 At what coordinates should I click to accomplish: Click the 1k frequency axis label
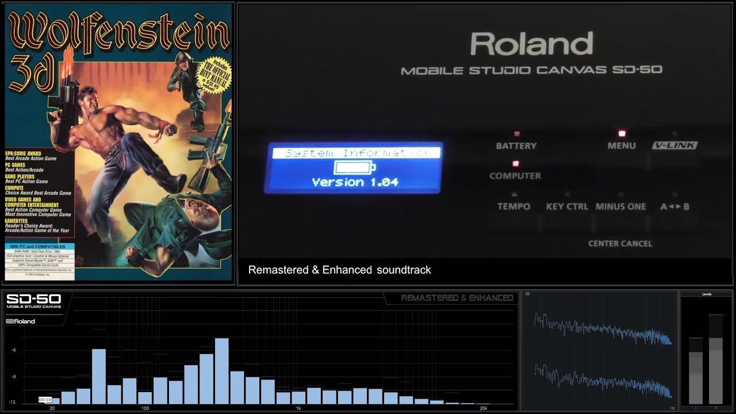pyautogui.click(x=298, y=408)
